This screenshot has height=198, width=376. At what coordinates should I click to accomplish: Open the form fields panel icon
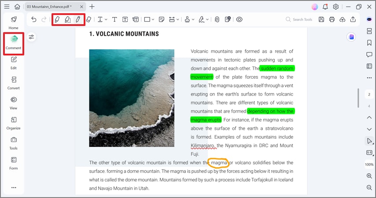click(369, 66)
